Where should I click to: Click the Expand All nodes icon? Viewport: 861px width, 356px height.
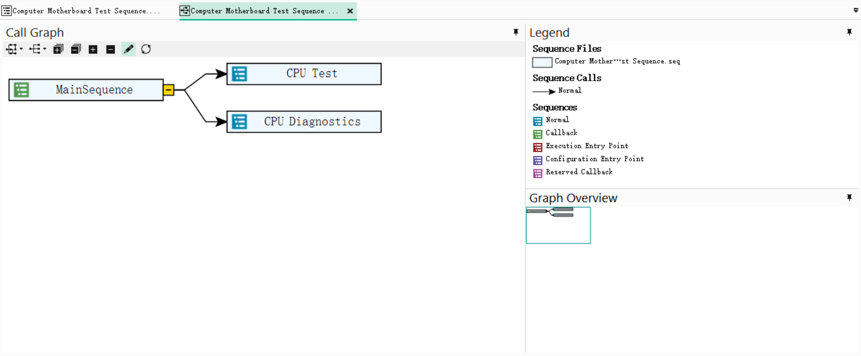click(58, 49)
